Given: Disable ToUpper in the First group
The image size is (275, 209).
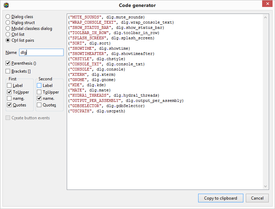Looking at the screenshot, I should [9, 92].
